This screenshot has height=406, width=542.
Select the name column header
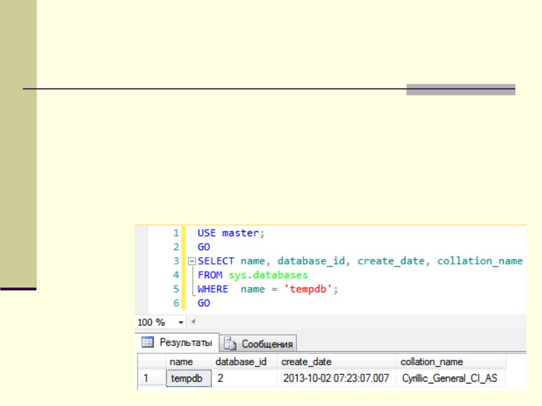(x=189, y=362)
